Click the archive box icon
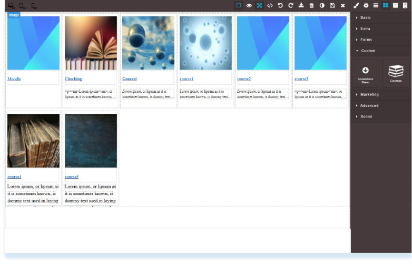The height and width of the screenshot is (264, 412). click(x=396, y=5)
